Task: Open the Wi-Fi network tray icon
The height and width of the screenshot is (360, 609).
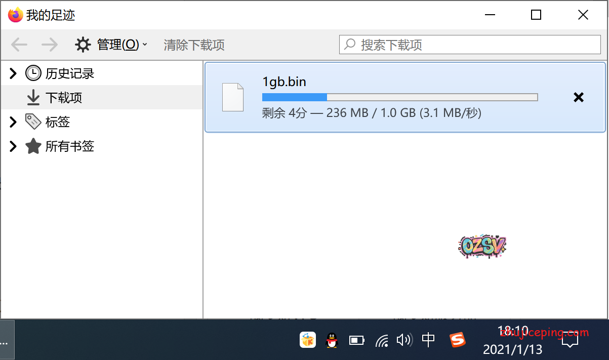Action: (382, 340)
